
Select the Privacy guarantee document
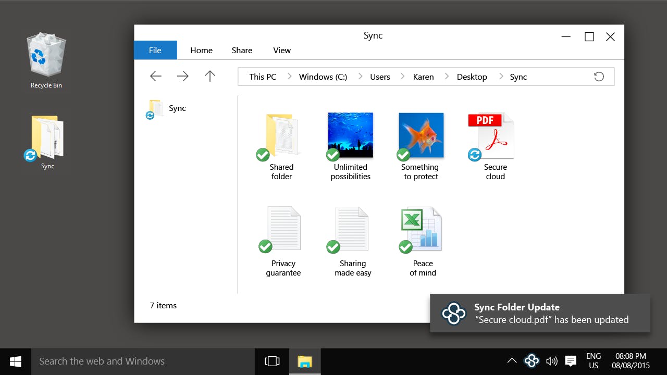click(283, 230)
